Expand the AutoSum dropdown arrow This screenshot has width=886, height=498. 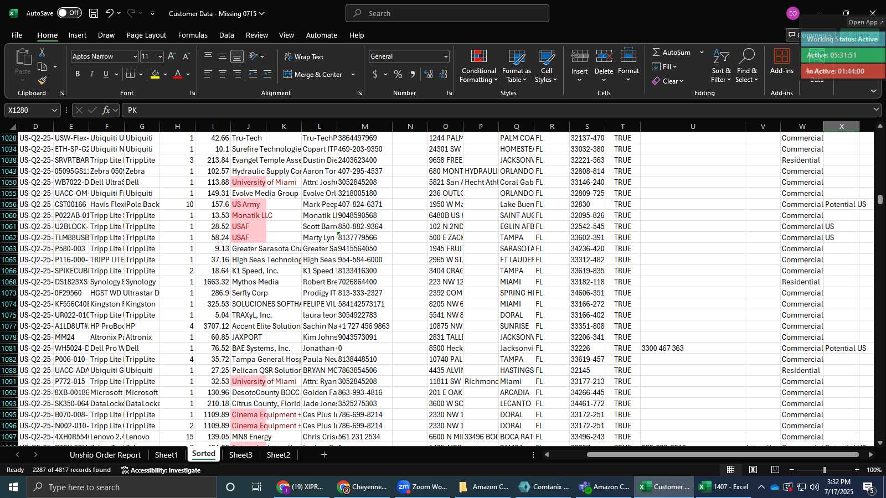[702, 52]
